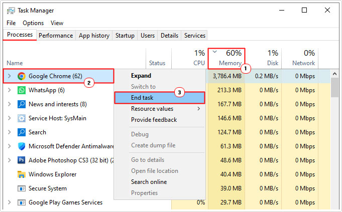342x212 pixels.
Task: Click the Task Manager title bar icon
Action: [x=11, y=11]
